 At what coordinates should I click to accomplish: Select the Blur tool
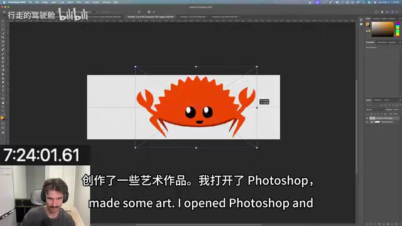pyautogui.click(x=3, y=74)
